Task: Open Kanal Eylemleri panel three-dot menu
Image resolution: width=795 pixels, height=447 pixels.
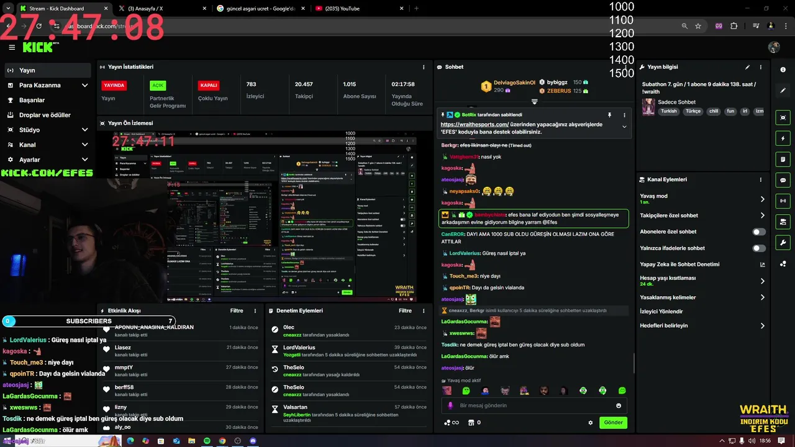Action: [761, 179]
